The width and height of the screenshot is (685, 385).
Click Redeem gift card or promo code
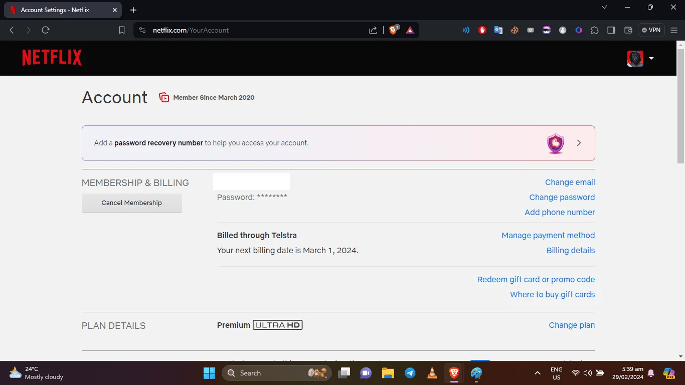pos(536,280)
